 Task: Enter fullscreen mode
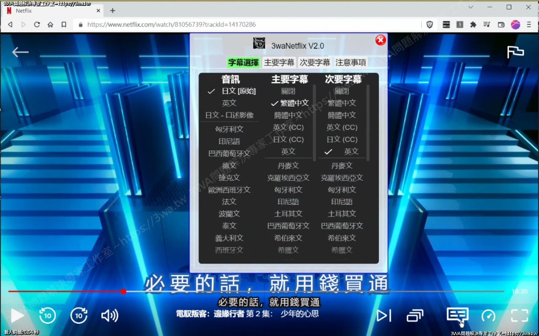[520, 315]
